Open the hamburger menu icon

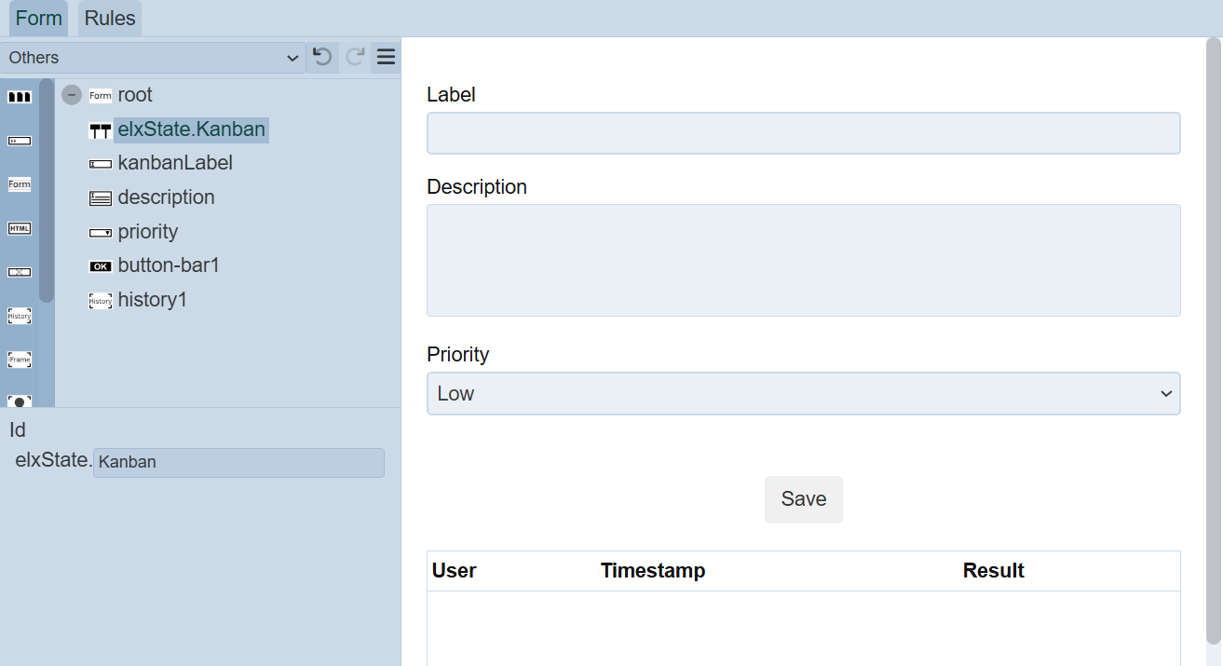386,58
